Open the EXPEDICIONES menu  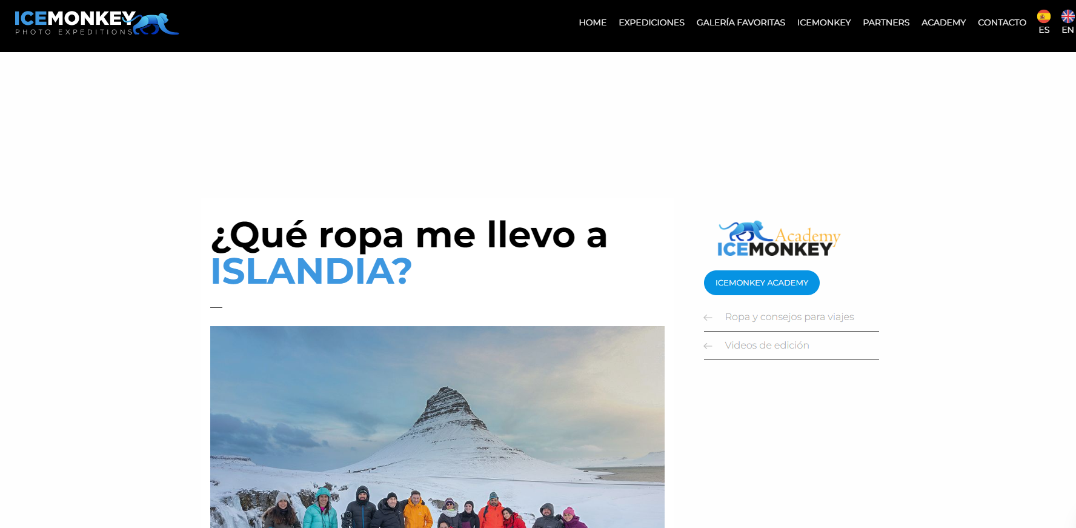651,22
